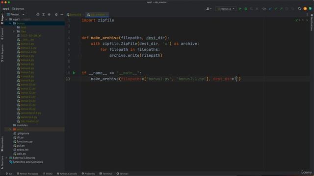Expand the orange venv folder
This screenshot has width=314, height=176.
click(x=10, y=129)
